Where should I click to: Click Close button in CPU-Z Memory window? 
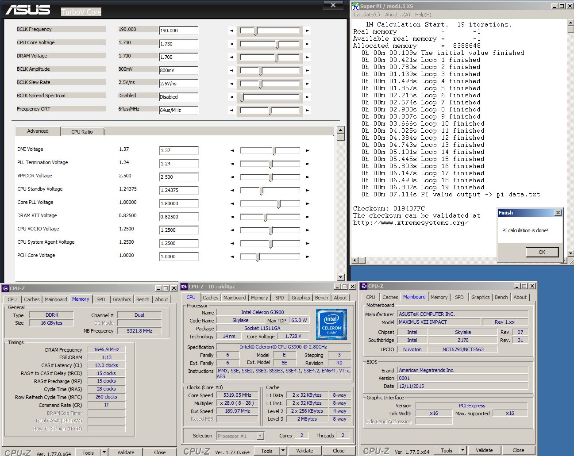click(160, 452)
